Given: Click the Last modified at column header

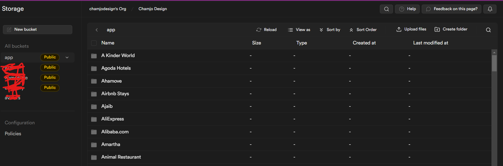Looking at the screenshot, I should [431, 43].
